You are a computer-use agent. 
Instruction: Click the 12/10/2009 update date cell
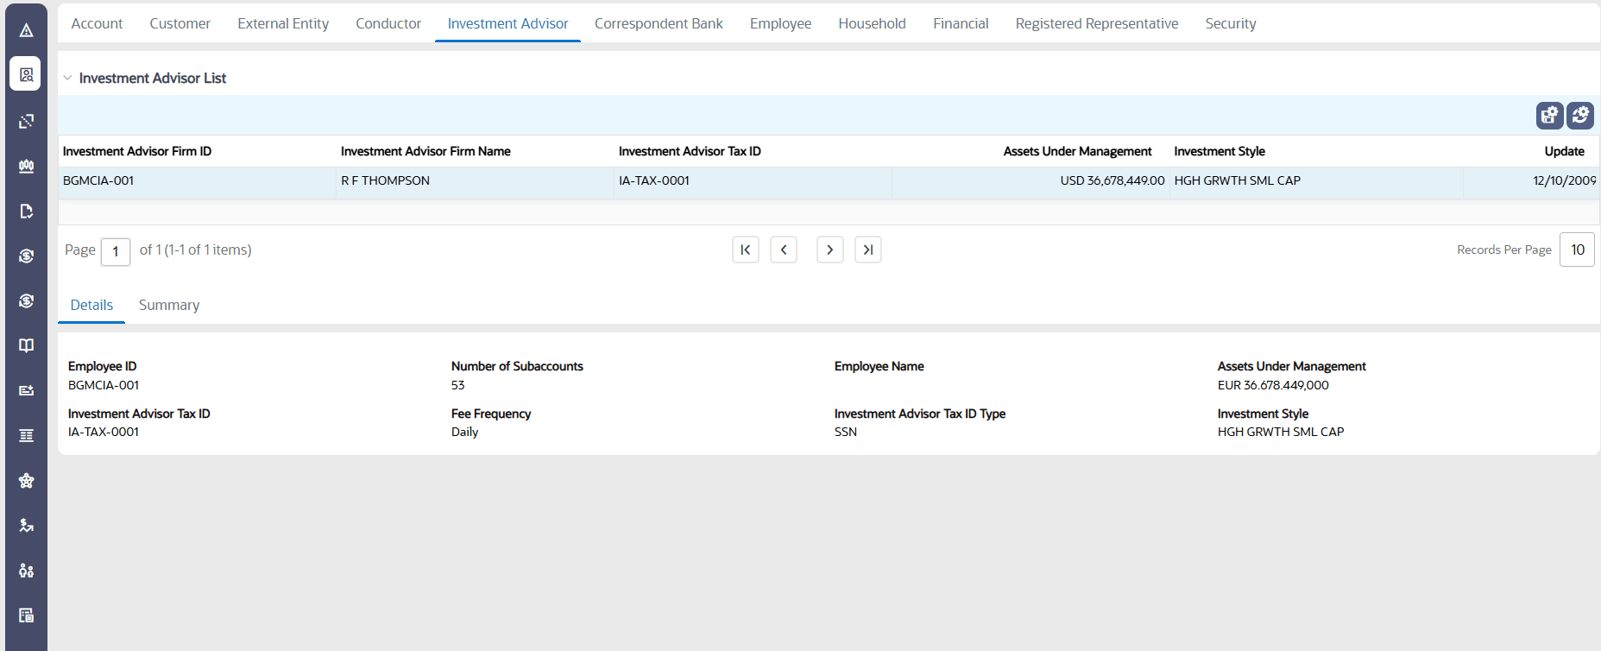tap(1531, 180)
